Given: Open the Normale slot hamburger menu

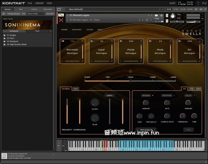Looking at the screenshot, I should click(x=82, y=41).
